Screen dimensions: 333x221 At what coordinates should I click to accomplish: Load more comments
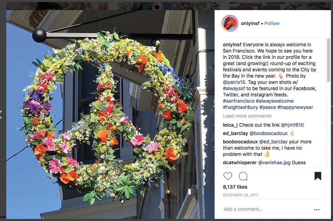click(247, 116)
